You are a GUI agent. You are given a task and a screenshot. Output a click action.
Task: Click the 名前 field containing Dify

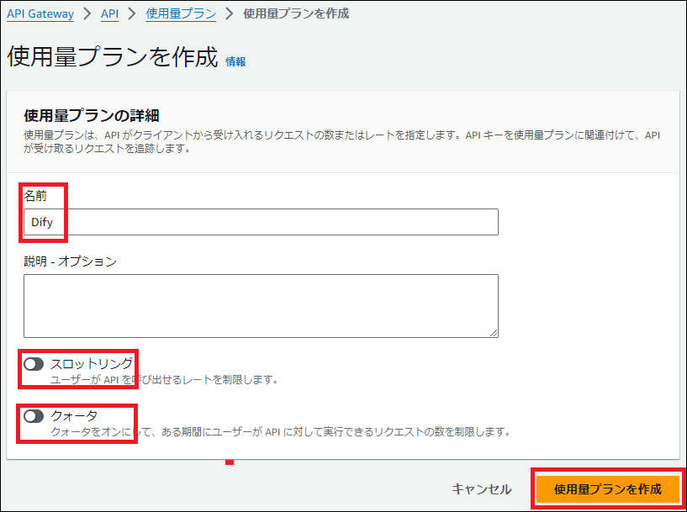coord(261,222)
